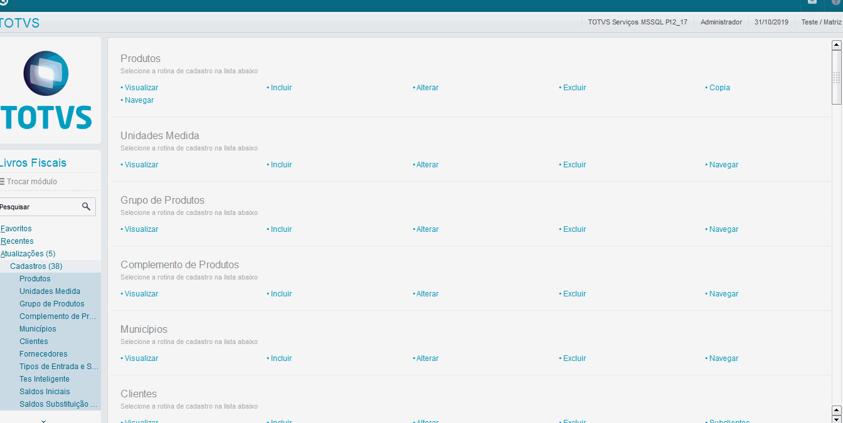
Task: Click Copia under Produtos
Action: [x=719, y=88]
